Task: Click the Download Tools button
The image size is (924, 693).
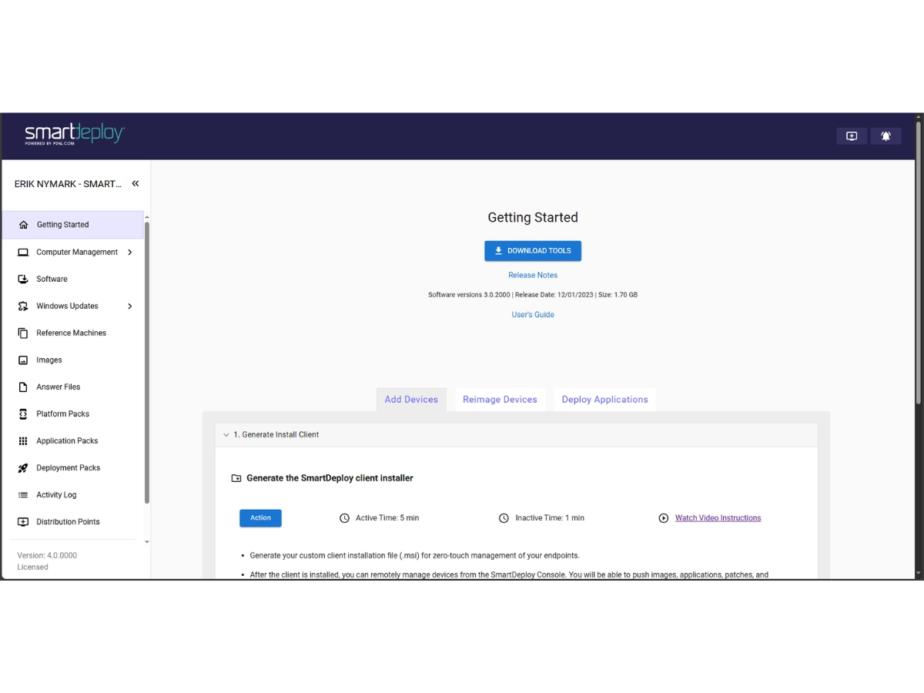Action: [x=533, y=251]
